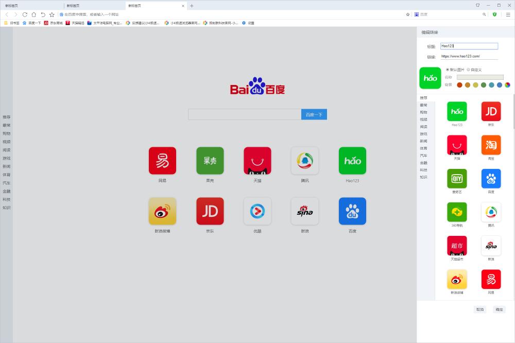
Task: Open the green shield ad-block icon
Action: coord(494,14)
